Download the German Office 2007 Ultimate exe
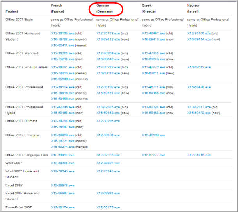The image size is (238, 212). click(108, 121)
